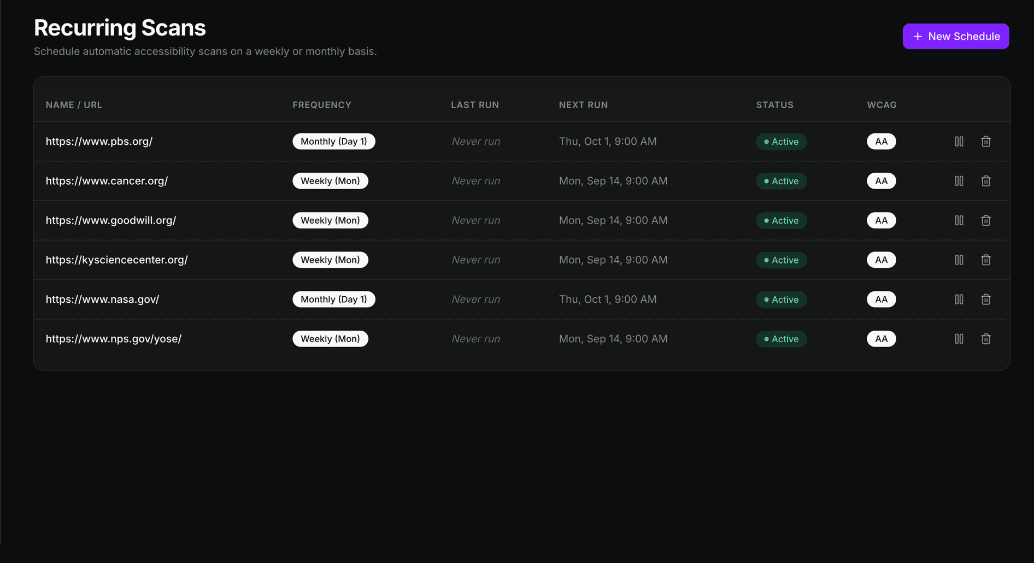Image resolution: width=1034 pixels, height=563 pixels.
Task: Click the WCAG column header
Action: (882, 105)
